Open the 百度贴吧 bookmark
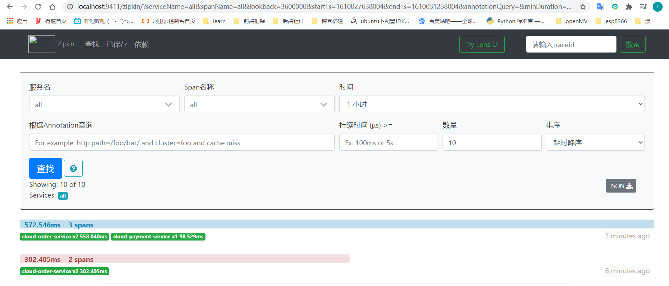669x286 pixels. click(x=448, y=21)
